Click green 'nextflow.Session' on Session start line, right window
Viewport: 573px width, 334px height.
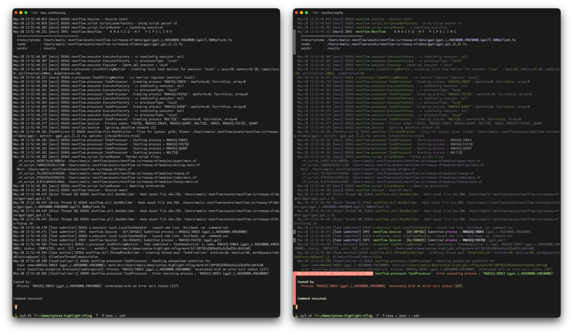(x=369, y=19)
